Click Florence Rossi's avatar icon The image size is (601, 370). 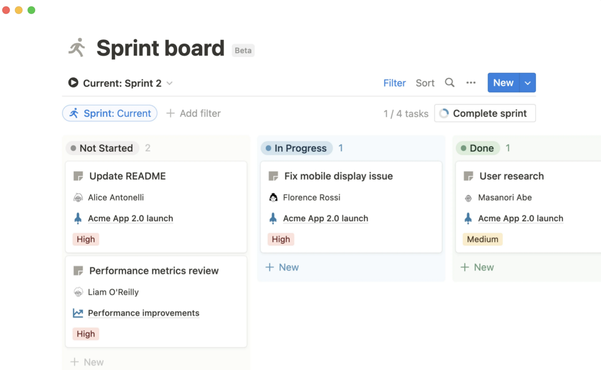(x=273, y=198)
